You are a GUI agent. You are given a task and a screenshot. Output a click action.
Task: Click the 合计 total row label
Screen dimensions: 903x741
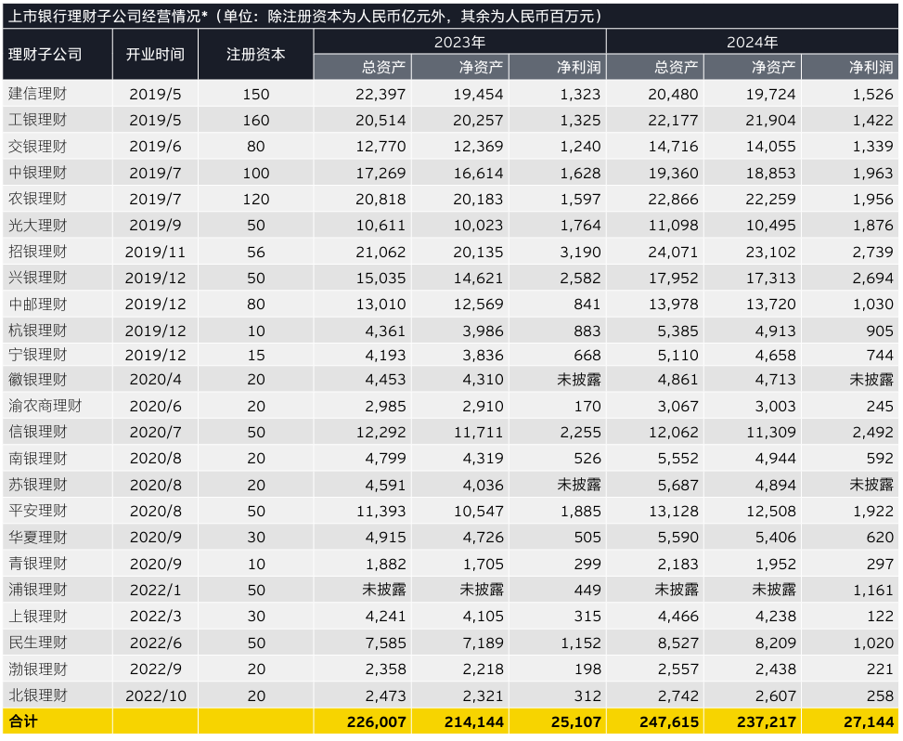click(21, 721)
